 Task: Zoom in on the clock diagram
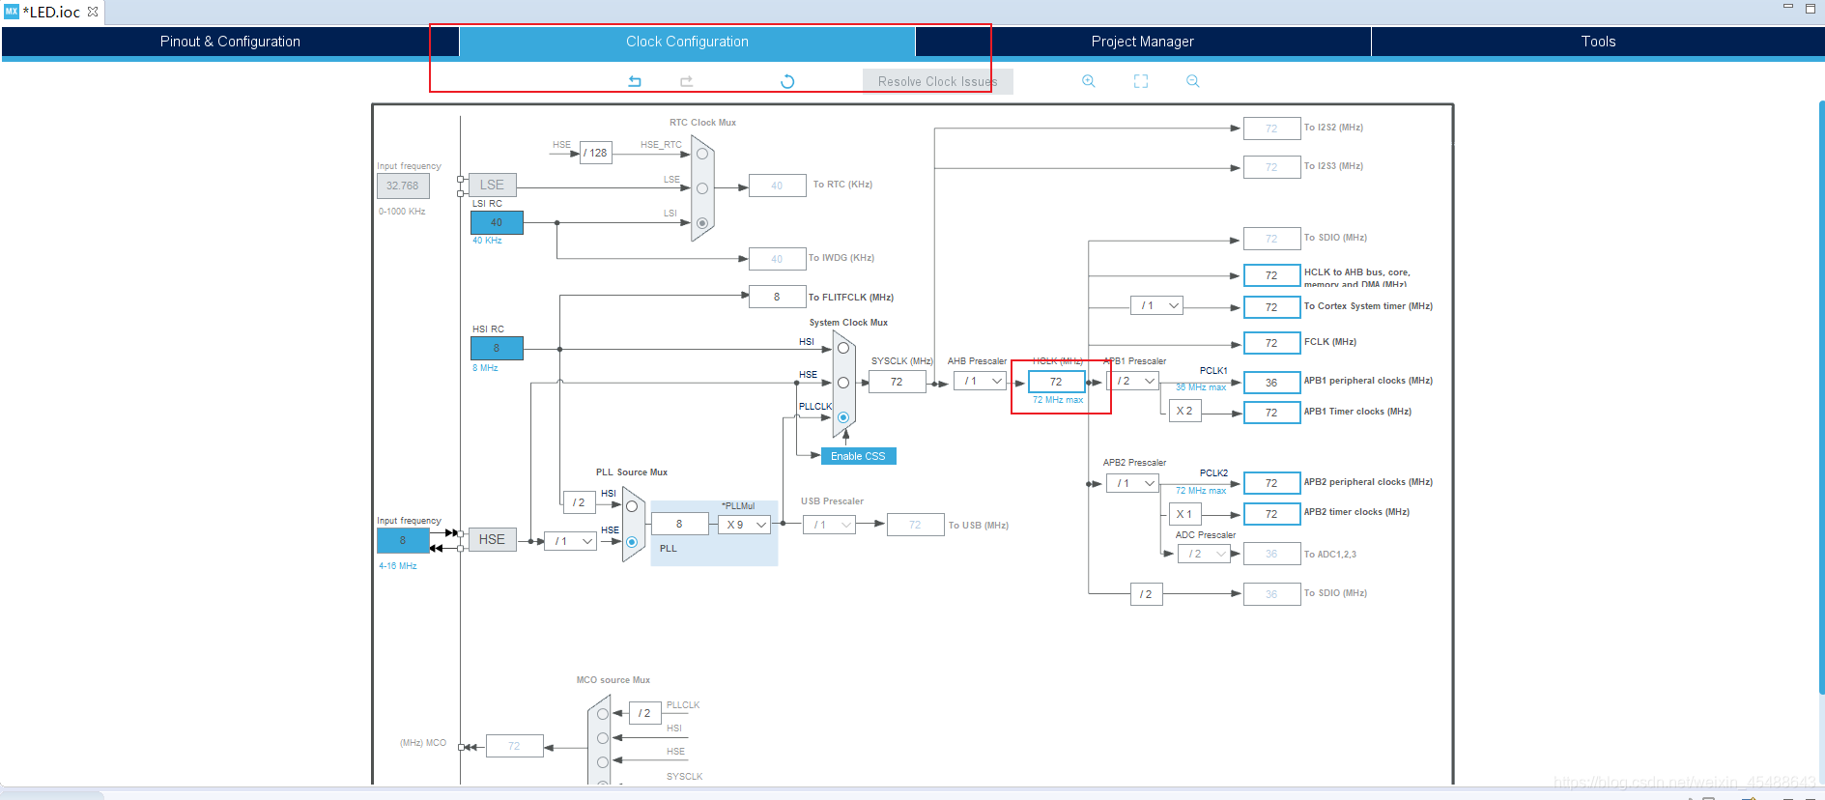point(1089,81)
